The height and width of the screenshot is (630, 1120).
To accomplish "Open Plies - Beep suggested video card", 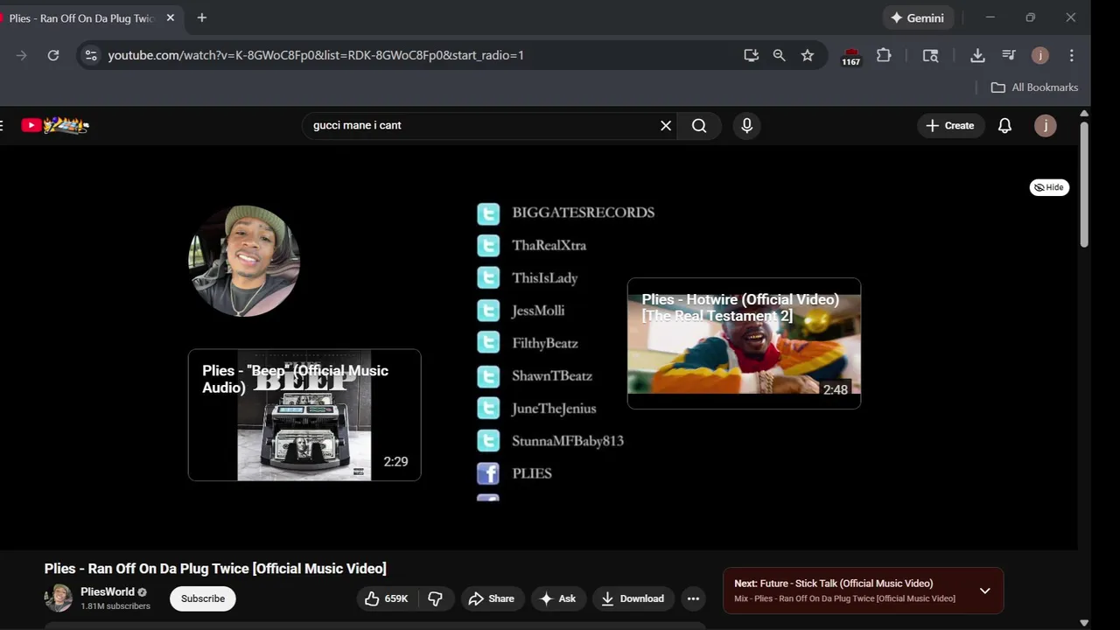I will (304, 415).
